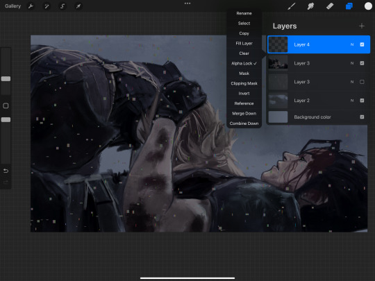
Task: Toggle the Layers panel icon
Action: tap(349, 6)
